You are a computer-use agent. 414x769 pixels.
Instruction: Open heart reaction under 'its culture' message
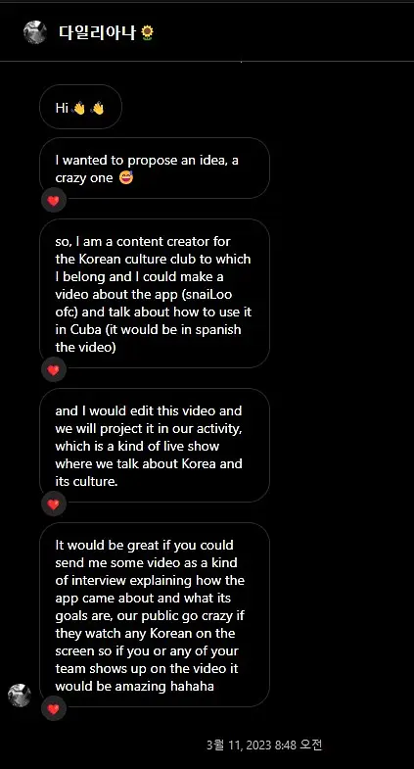(x=54, y=505)
